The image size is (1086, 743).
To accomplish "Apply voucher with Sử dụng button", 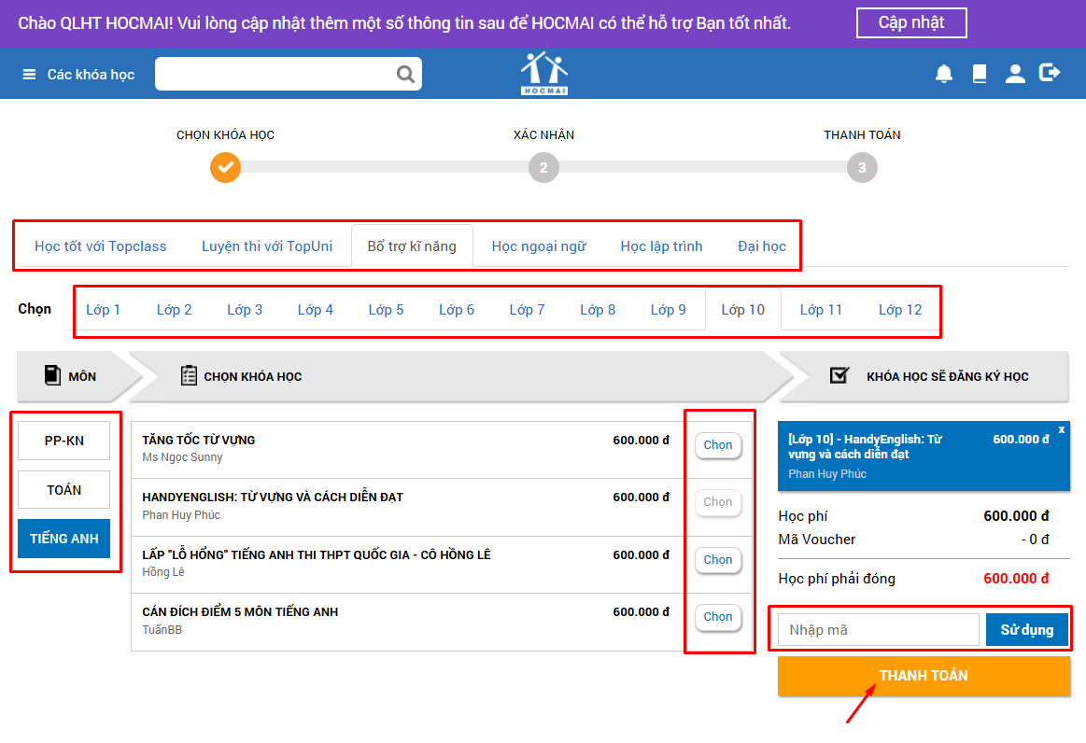I will (1026, 629).
